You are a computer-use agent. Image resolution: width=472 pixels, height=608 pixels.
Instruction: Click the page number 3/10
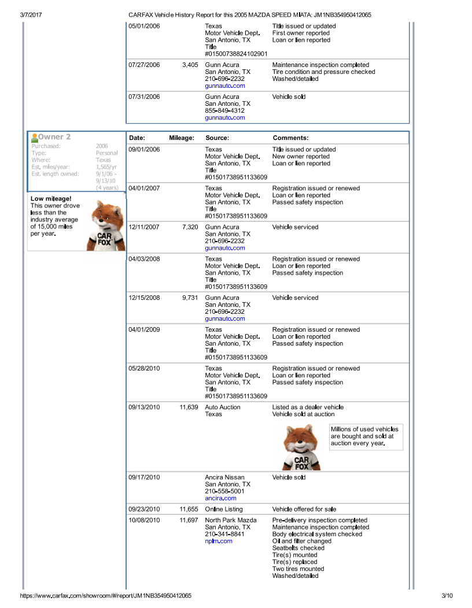[x=447, y=595]
